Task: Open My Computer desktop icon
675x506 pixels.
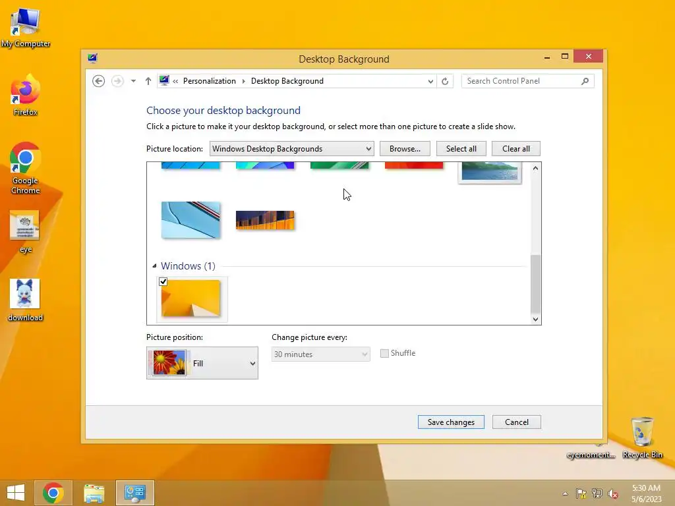Action: point(26,26)
